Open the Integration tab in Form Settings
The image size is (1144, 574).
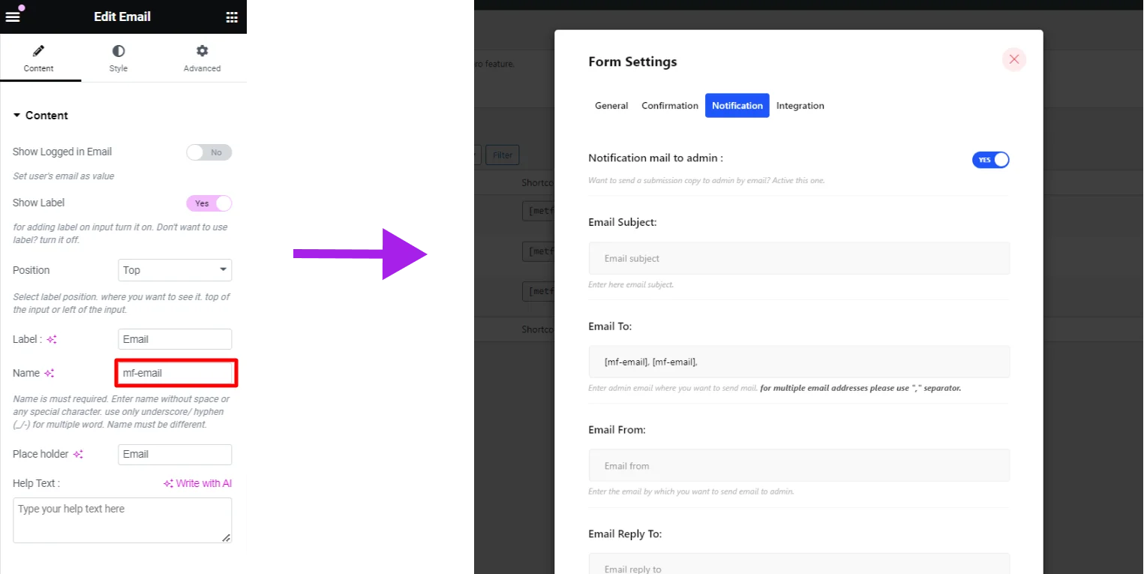800,105
